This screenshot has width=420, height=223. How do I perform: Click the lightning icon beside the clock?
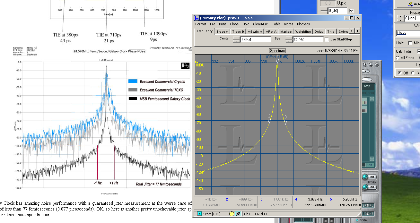click(238, 214)
